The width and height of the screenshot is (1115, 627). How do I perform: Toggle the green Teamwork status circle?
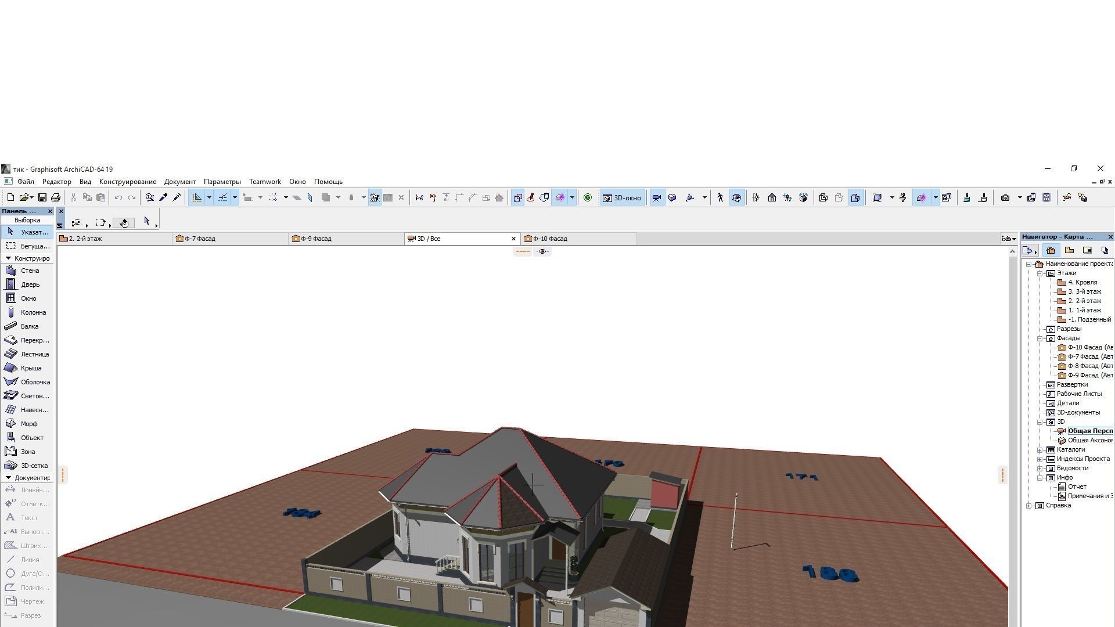(x=588, y=198)
